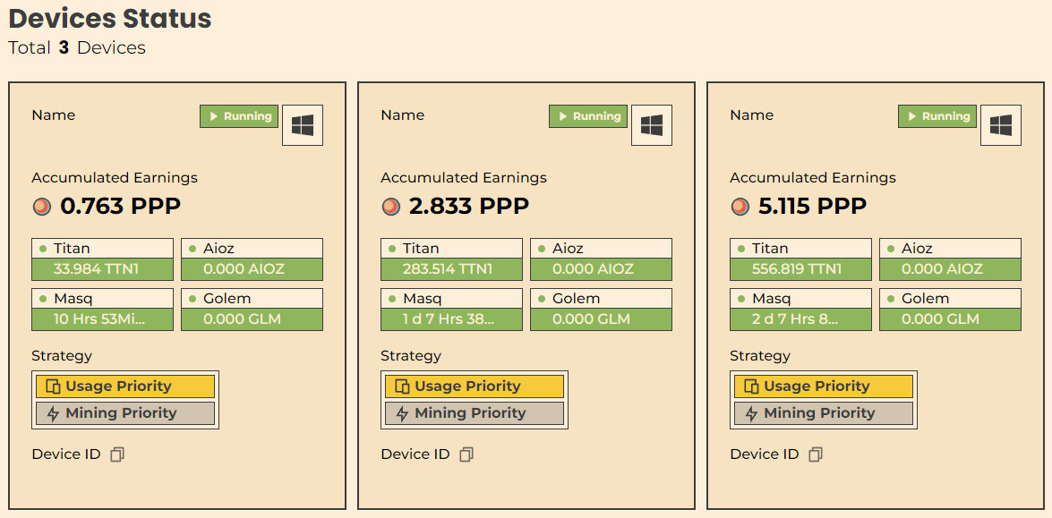Viewport: 1052px width, 518px height.
Task: Click the 0.000 AIOZ value on the 5.115 PPP card
Action: pos(951,269)
